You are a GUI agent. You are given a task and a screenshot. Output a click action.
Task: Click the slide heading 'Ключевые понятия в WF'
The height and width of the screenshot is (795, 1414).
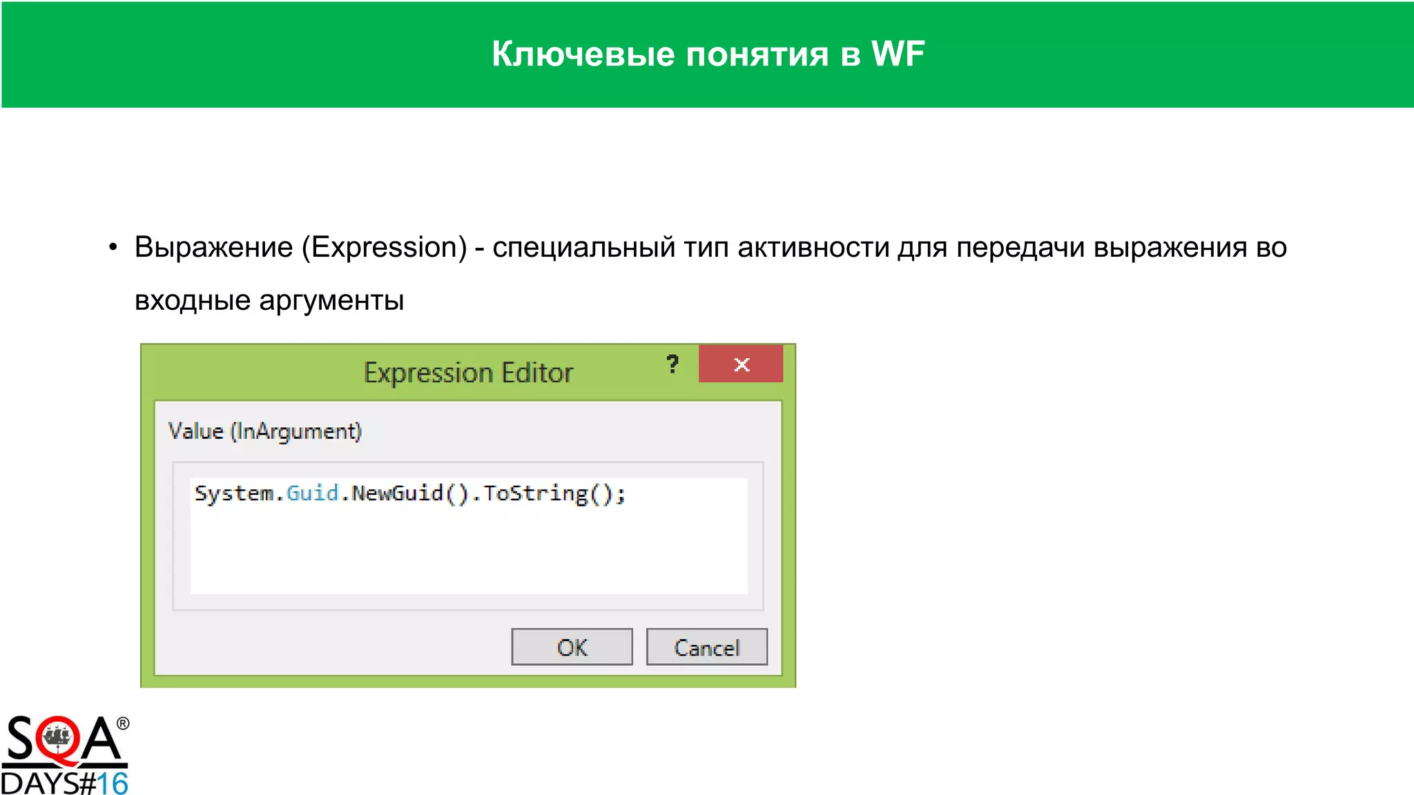coord(708,54)
